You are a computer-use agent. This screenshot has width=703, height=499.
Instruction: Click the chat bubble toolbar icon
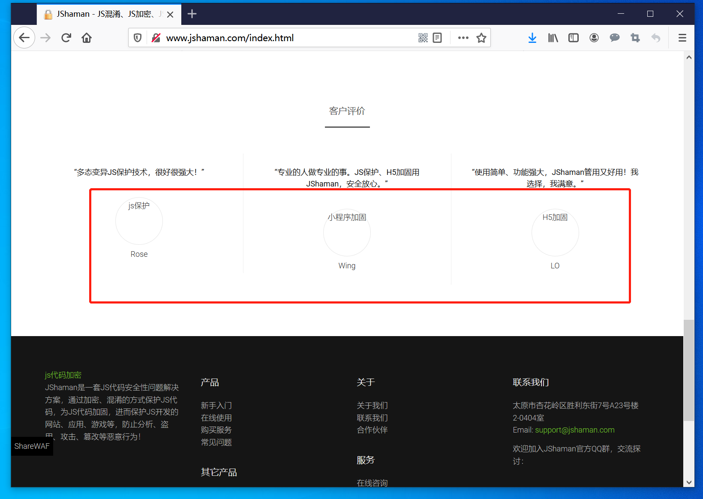[x=615, y=38]
